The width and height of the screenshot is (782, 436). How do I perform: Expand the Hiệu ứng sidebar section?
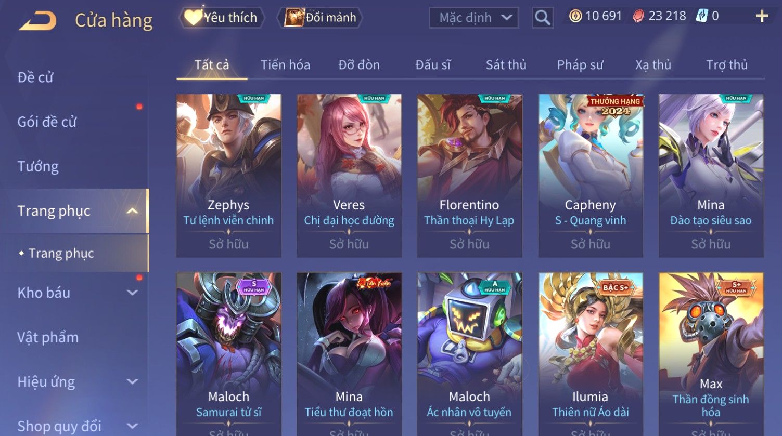pyautogui.click(x=132, y=381)
